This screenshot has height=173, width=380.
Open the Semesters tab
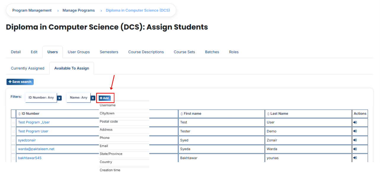(x=109, y=52)
